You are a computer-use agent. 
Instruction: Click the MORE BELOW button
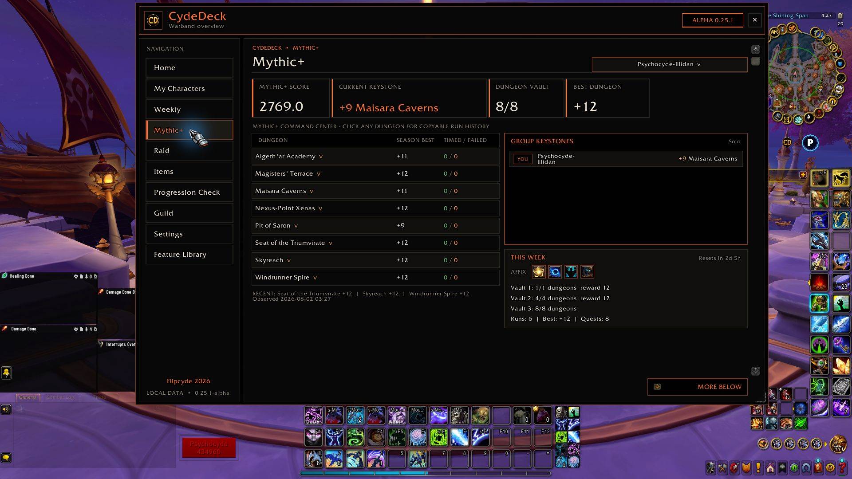pyautogui.click(x=697, y=387)
